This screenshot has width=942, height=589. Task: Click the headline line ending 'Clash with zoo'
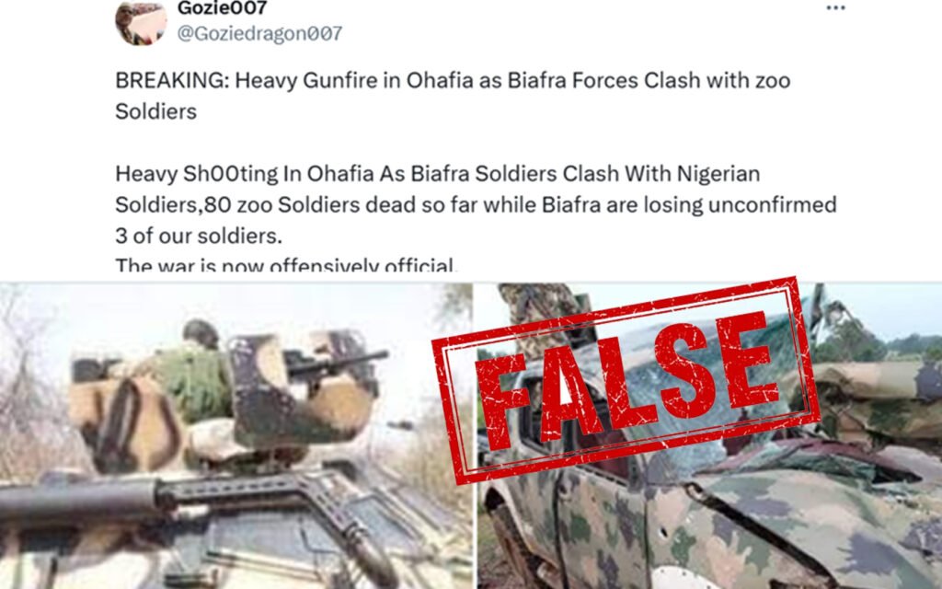[453, 80]
